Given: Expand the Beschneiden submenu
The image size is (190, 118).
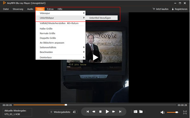Looking at the screenshot, I should coord(60,52).
